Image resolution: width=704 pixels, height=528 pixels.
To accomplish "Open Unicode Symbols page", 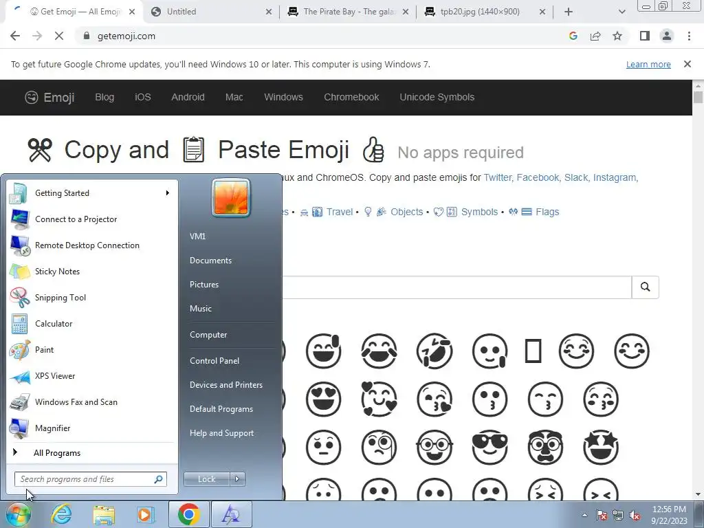I will point(437,97).
